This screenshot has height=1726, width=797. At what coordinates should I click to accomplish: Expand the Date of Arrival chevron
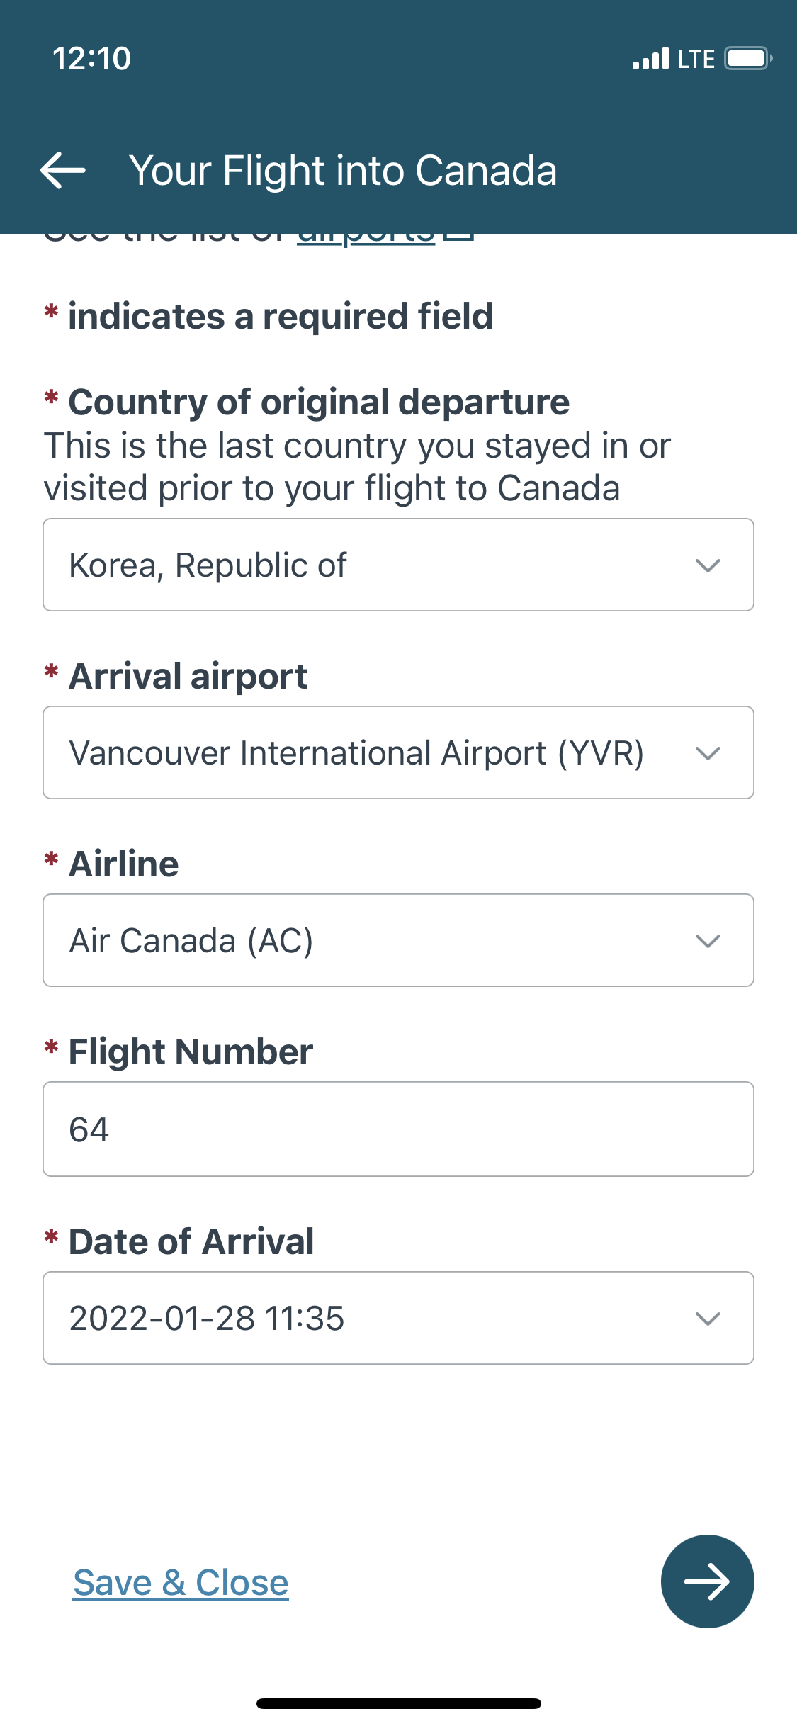[708, 1318]
